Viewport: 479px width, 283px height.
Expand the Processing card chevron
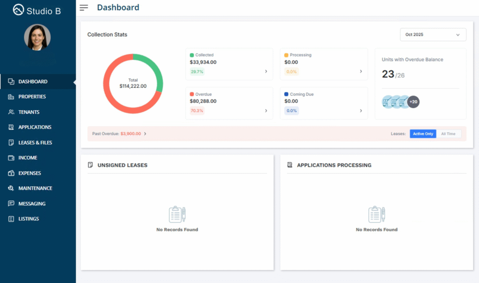[x=361, y=71]
